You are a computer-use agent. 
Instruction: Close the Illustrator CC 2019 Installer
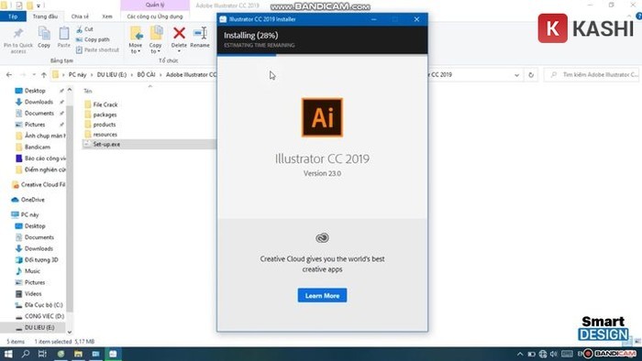point(416,19)
